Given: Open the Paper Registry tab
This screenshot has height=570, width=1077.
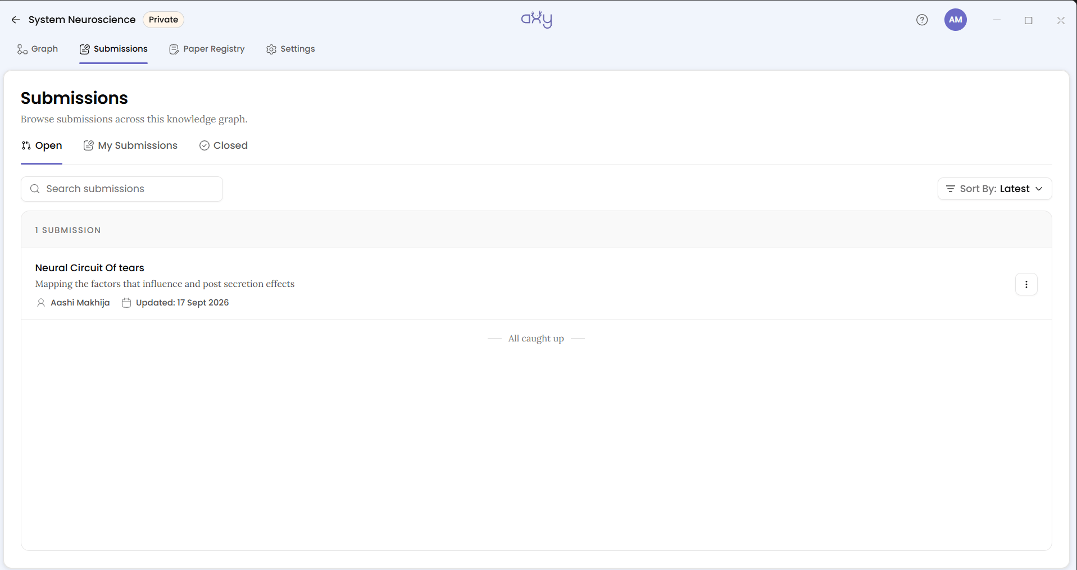Looking at the screenshot, I should coord(207,49).
